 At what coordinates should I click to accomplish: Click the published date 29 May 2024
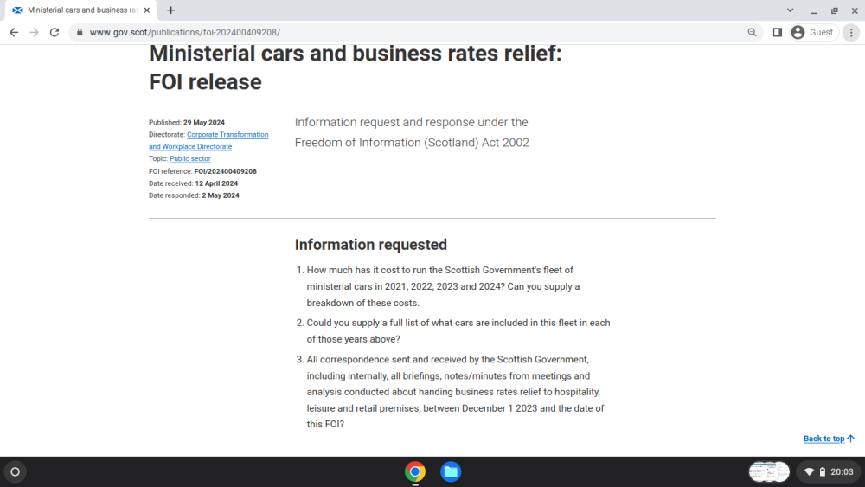coord(203,123)
